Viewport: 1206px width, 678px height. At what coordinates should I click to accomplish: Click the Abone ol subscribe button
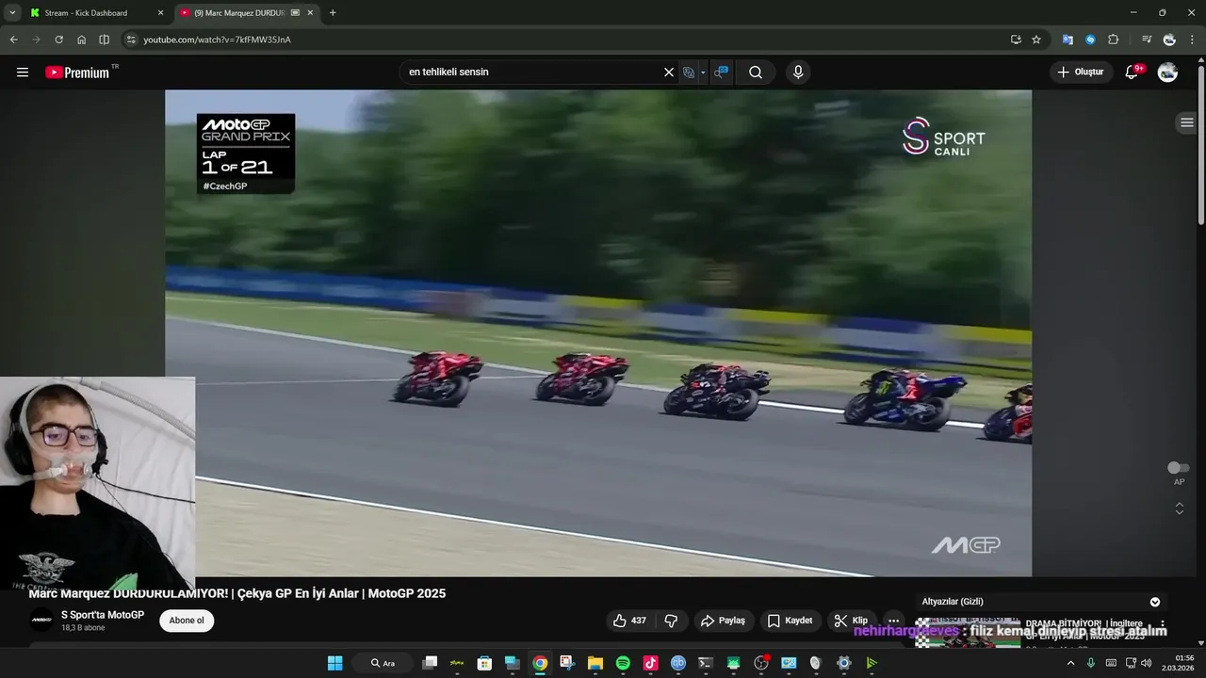pyautogui.click(x=187, y=621)
